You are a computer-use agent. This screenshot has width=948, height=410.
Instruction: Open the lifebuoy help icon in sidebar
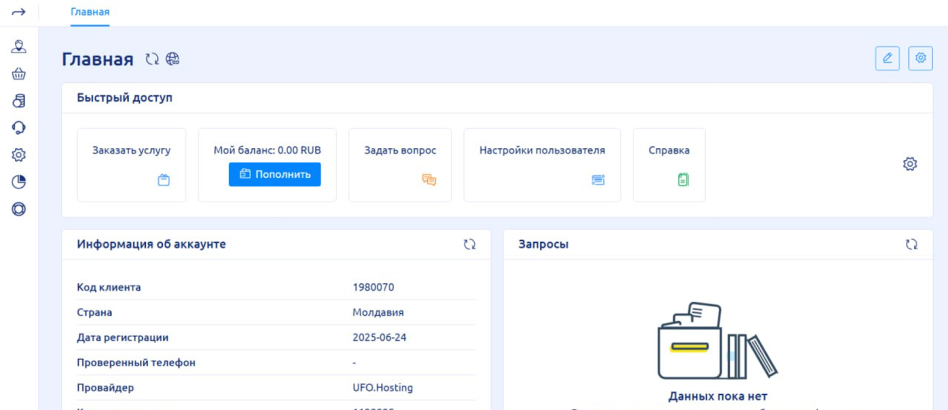click(19, 209)
